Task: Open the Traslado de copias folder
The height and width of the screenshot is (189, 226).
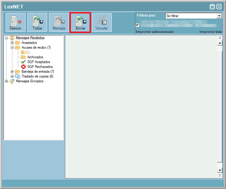Action: (x=37, y=76)
